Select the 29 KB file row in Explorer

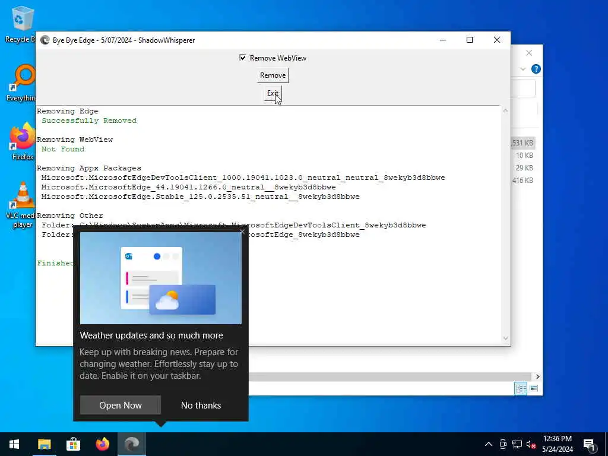522,168
